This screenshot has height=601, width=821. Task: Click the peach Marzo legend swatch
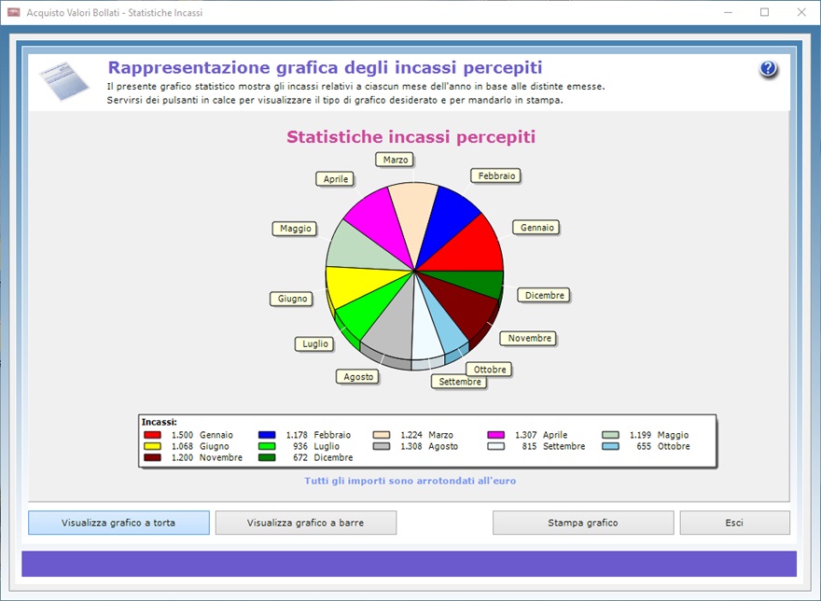(x=382, y=435)
